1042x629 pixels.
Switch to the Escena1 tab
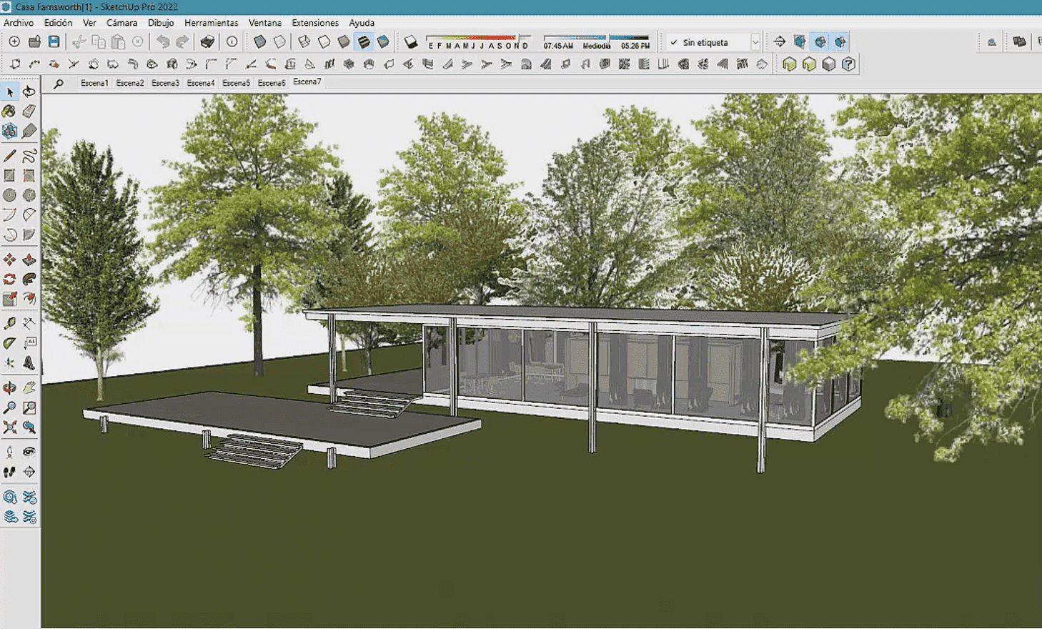[x=94, y=83]
